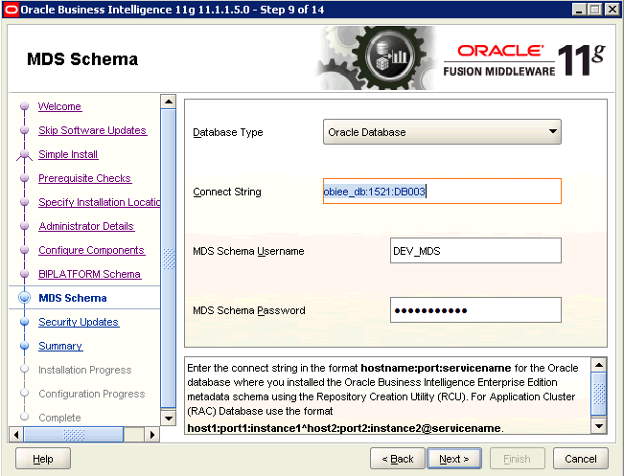Cancel the installation
Image resolution: width=624 pixels, height=476 pixels.
click(581, 459)
